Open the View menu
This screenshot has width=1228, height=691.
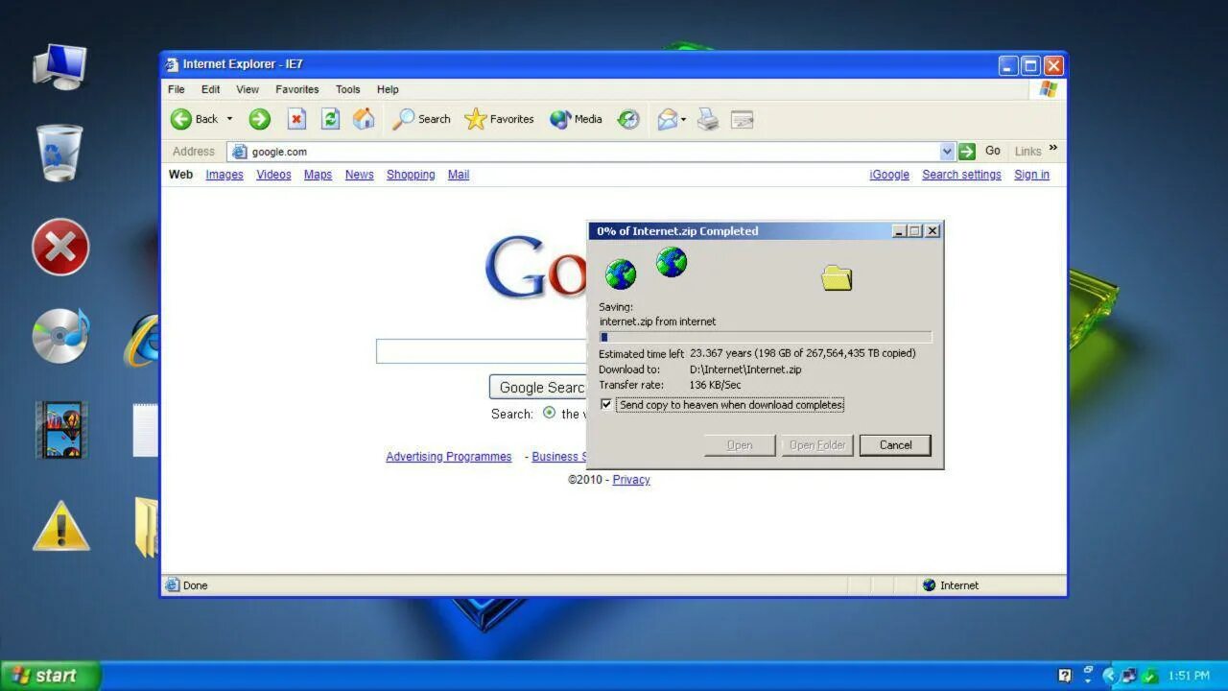coord(248,89)
